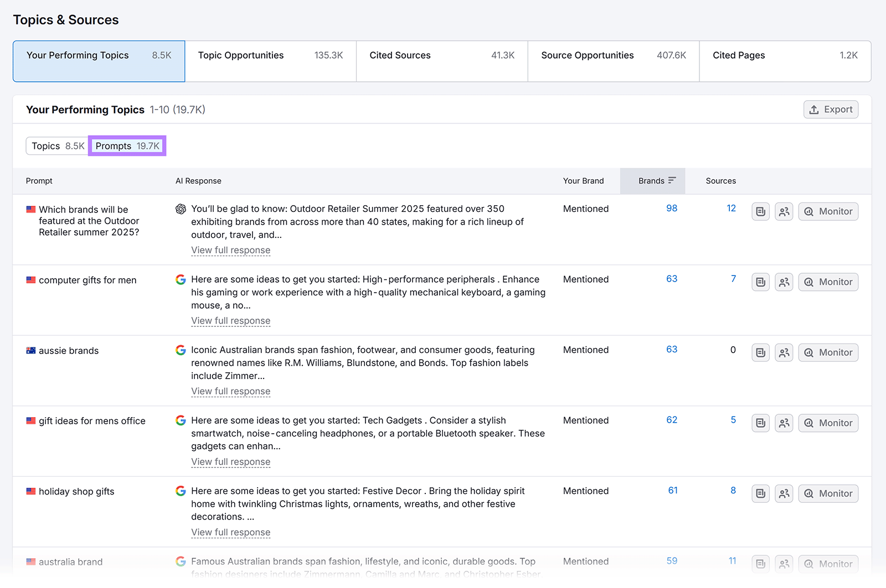Select the Prompts 19.7K toggle
The image size is (886, 588).
pyautogui.click(x=126, y=145)
